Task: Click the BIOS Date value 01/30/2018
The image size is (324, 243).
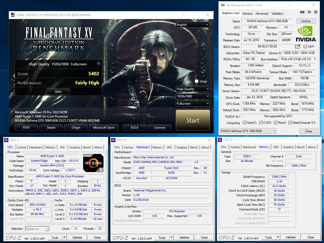Action: click(x=171, y=200)
